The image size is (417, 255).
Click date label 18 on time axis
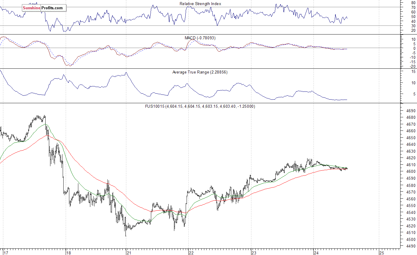point(68,253)
